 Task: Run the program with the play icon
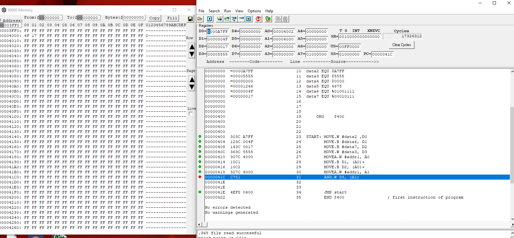(210, 19)
